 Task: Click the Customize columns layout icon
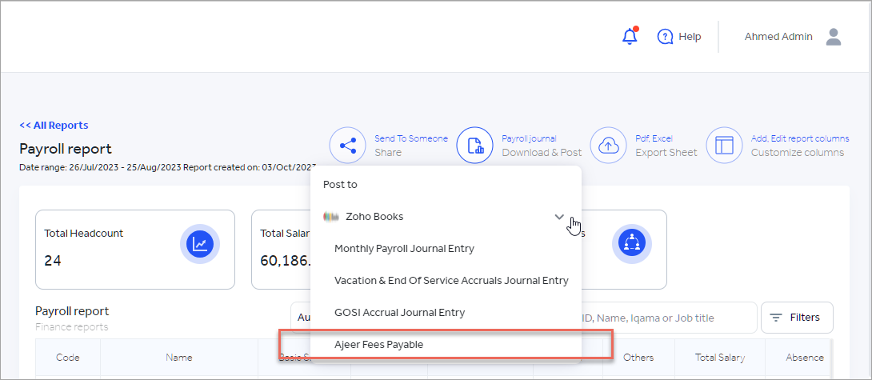click(x=724, y=146)
